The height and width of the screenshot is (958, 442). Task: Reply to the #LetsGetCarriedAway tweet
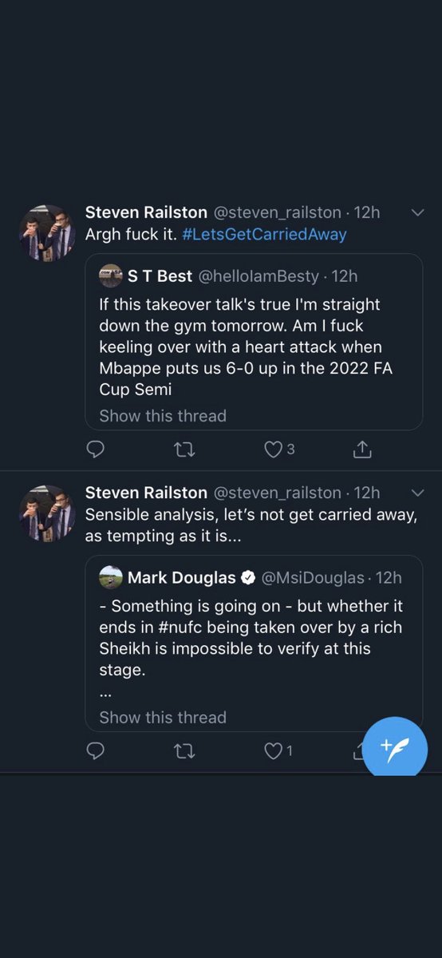click(x=95, y=449)
